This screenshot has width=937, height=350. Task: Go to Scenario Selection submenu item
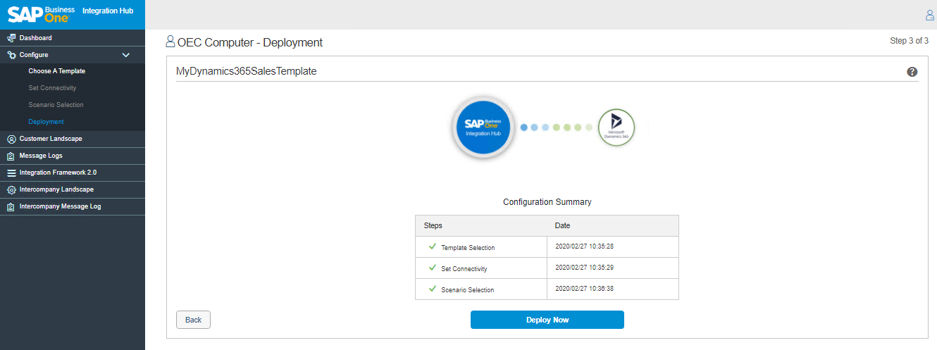point(56,105)
